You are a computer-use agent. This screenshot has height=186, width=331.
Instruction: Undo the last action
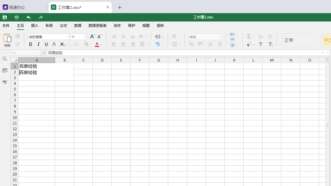coord(29,17)
